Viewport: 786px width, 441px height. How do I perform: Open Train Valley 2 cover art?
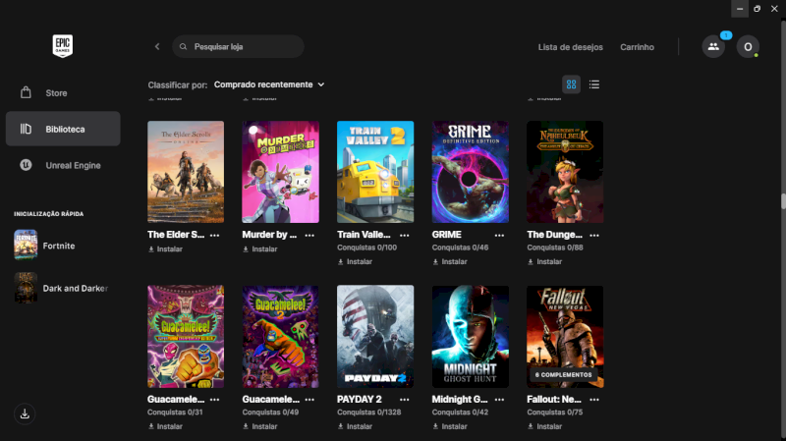click(x=375, y=172)
